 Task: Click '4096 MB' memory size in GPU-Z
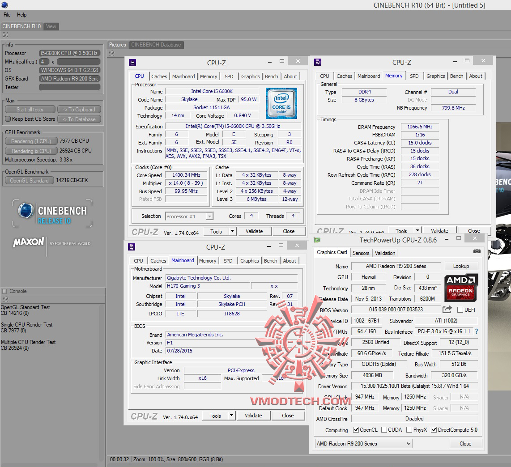tap(372, 375)
